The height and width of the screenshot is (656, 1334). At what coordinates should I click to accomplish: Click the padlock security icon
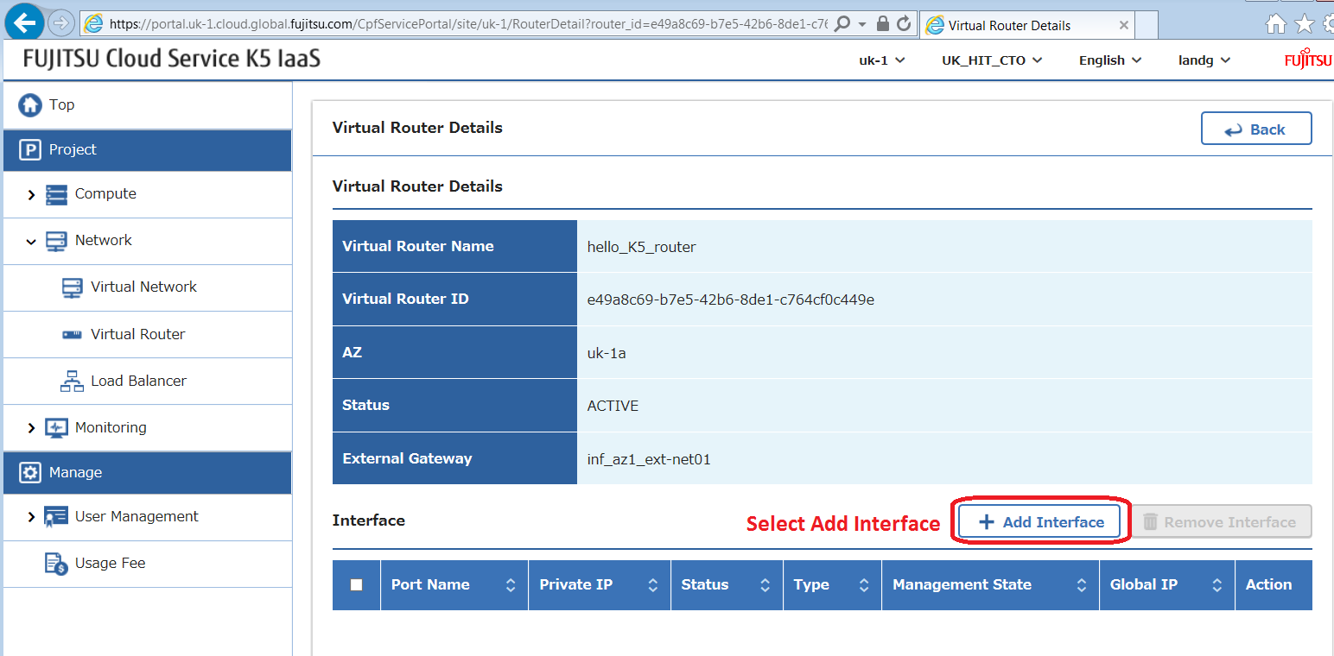(x=883, y=24)
